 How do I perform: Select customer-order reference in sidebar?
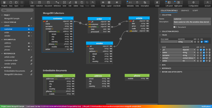(11, 60)
